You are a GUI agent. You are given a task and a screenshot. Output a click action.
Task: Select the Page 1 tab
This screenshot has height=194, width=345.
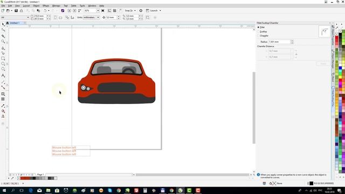[x=40, y=175]
